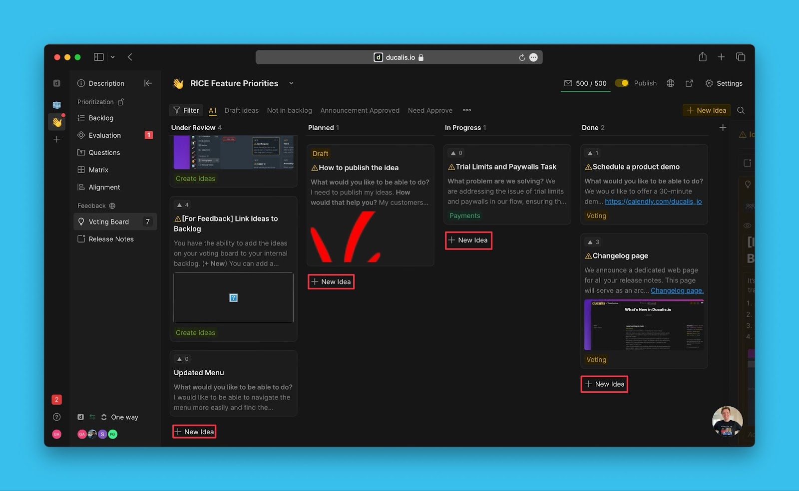Switch to the Draft ideas filter tab
This screenshot has height=491, width=799.
(241, 110)
